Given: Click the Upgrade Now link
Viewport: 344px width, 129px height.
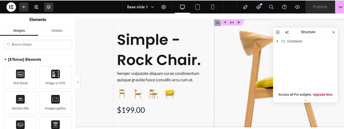Looking at the screenshot, I should tap(322, 95).
